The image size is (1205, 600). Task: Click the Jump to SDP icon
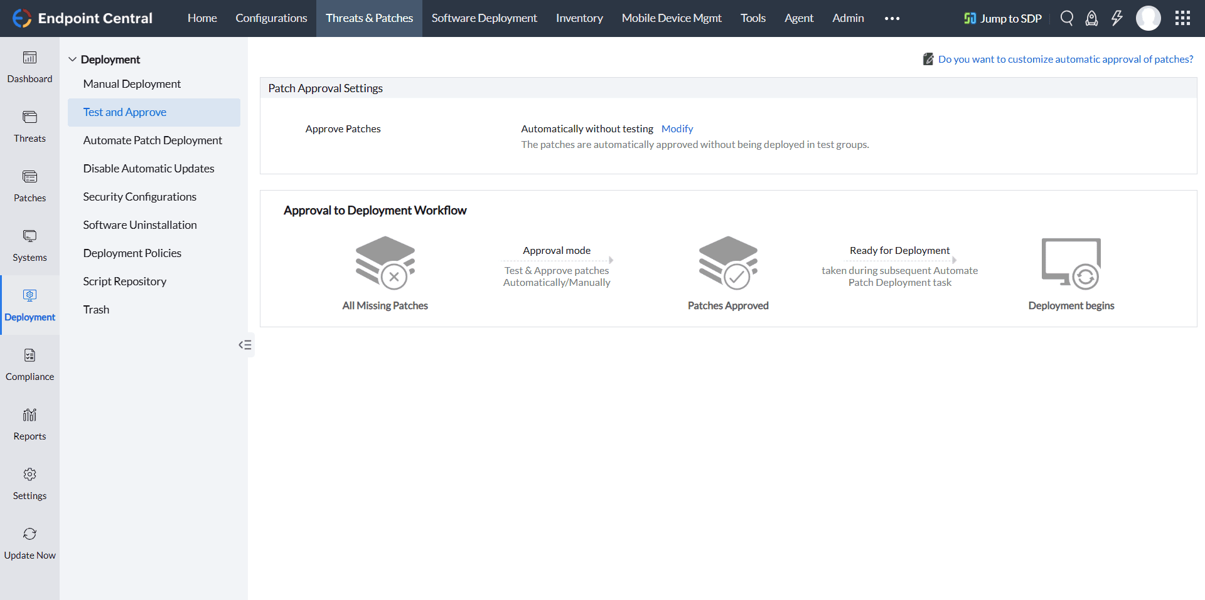point(970,18)
